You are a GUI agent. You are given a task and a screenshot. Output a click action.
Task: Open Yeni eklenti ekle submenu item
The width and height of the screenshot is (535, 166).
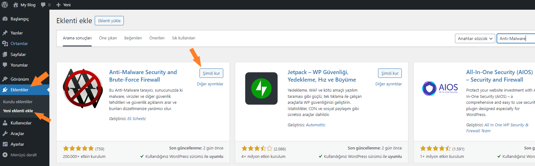[x=18, y=111]
